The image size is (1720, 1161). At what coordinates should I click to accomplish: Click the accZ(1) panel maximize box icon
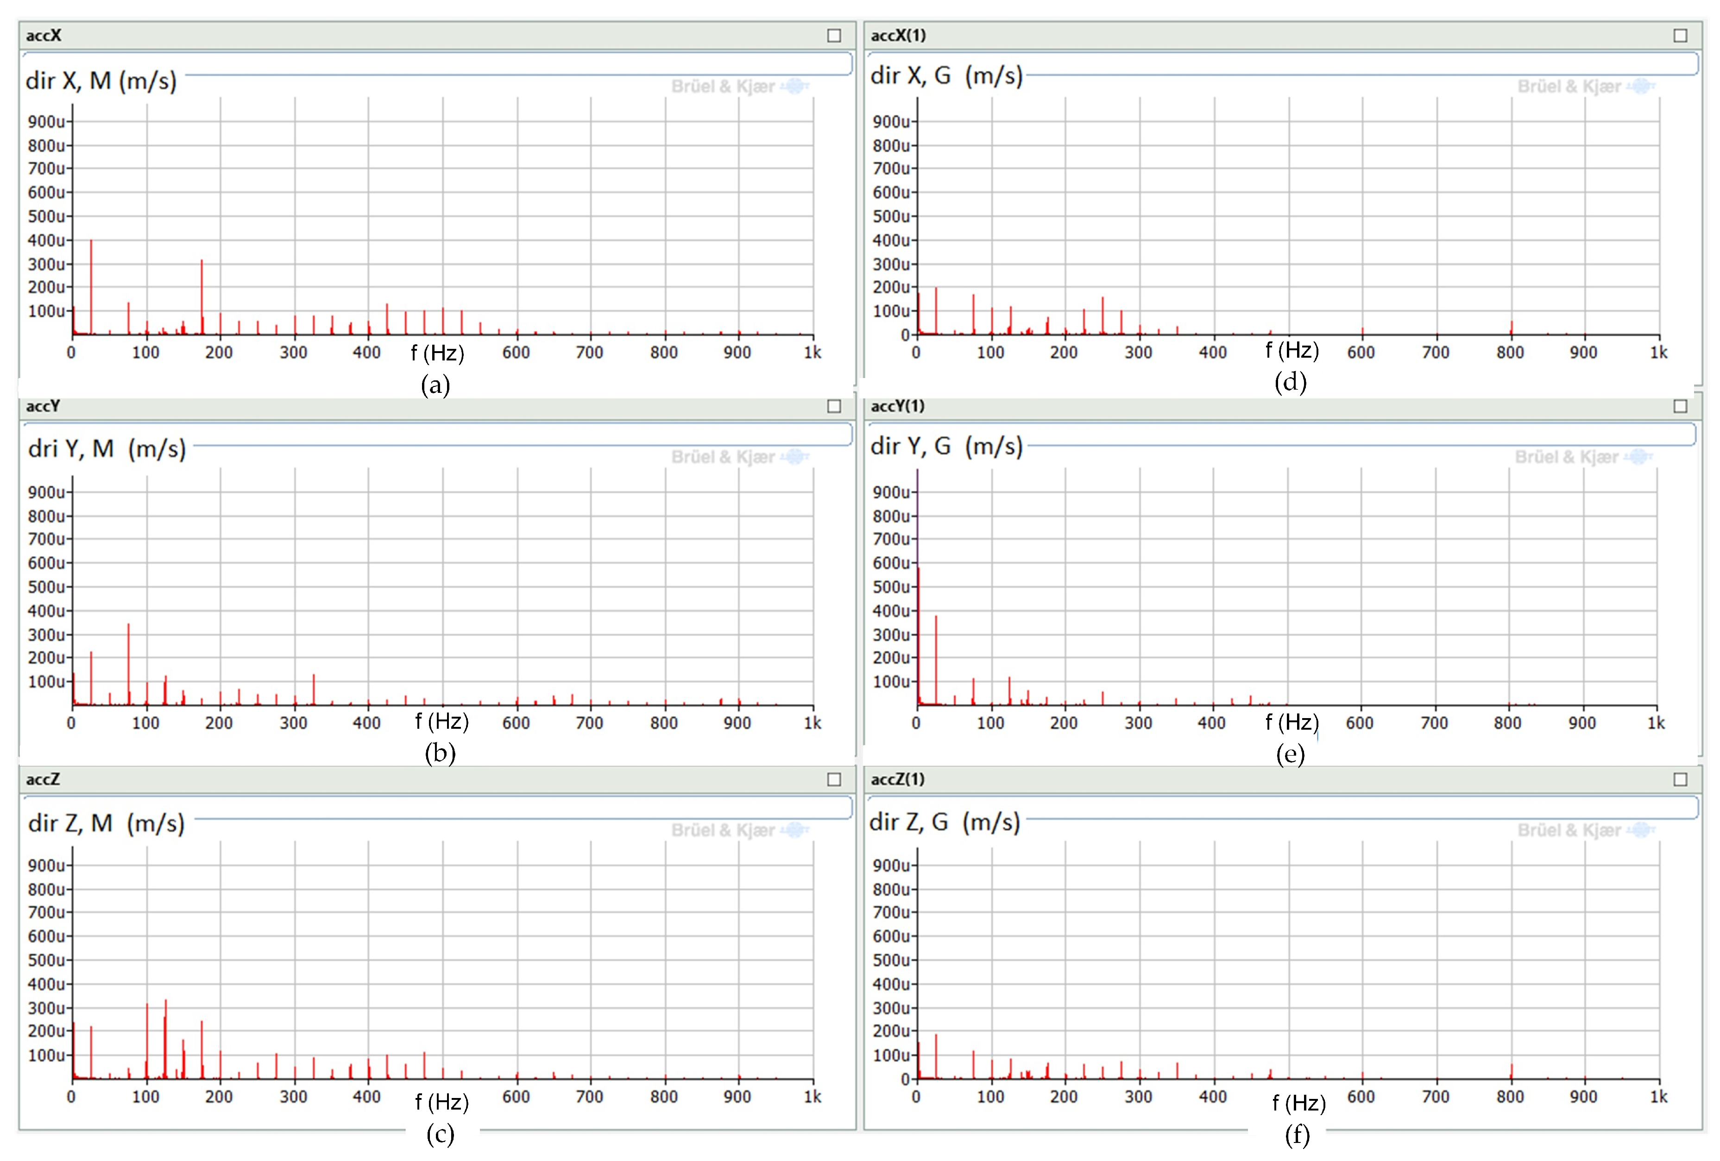point(1680,779)
